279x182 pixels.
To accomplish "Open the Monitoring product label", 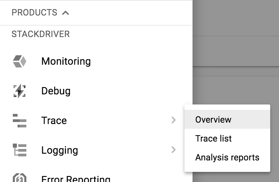I will coord(66,61).
